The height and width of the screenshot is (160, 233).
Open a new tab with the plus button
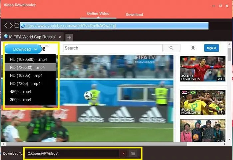tap(69, 37)
